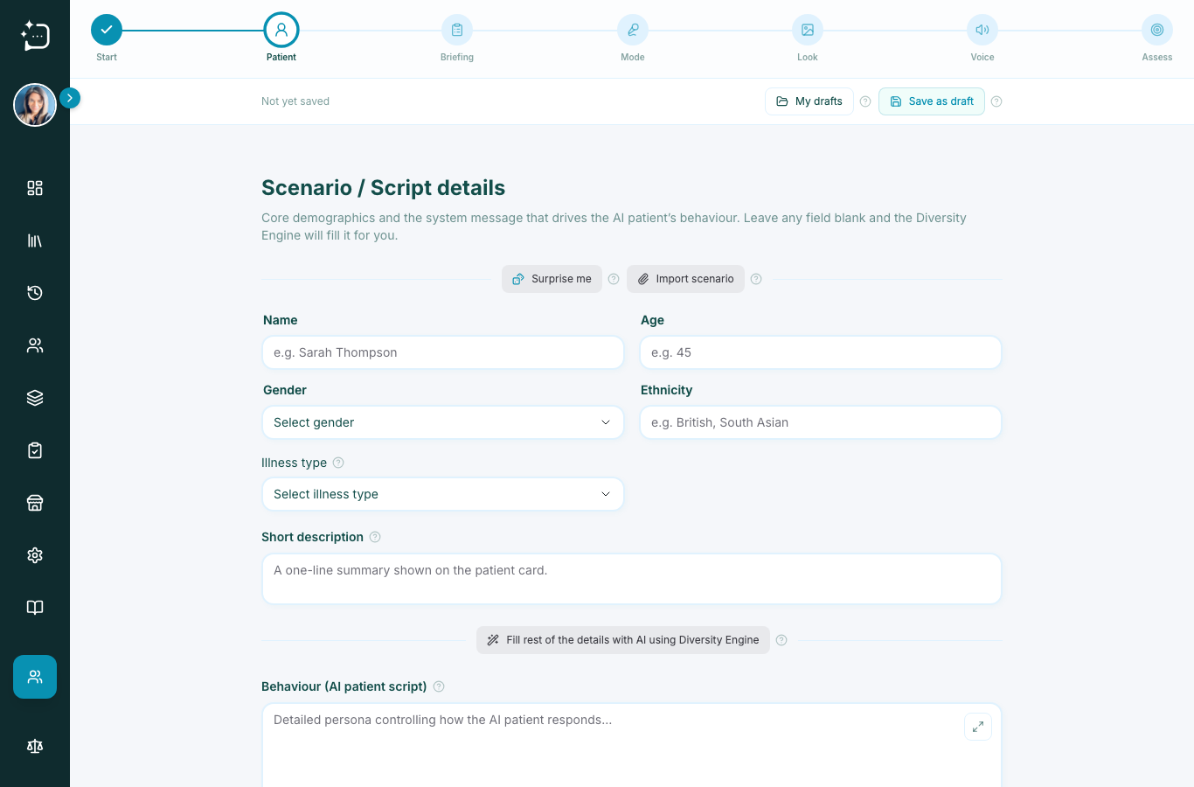Open the Select gender dropdown
Viewport: 1194px width, 787px height.
point(443,422)
